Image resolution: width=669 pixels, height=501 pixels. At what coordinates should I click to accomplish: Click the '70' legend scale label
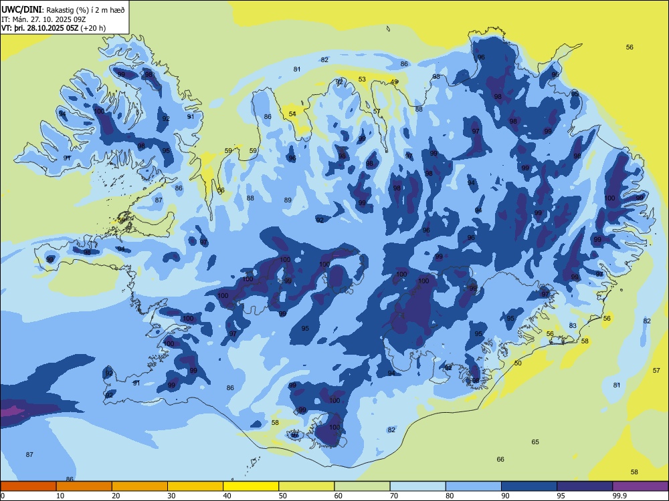point(394,496)
